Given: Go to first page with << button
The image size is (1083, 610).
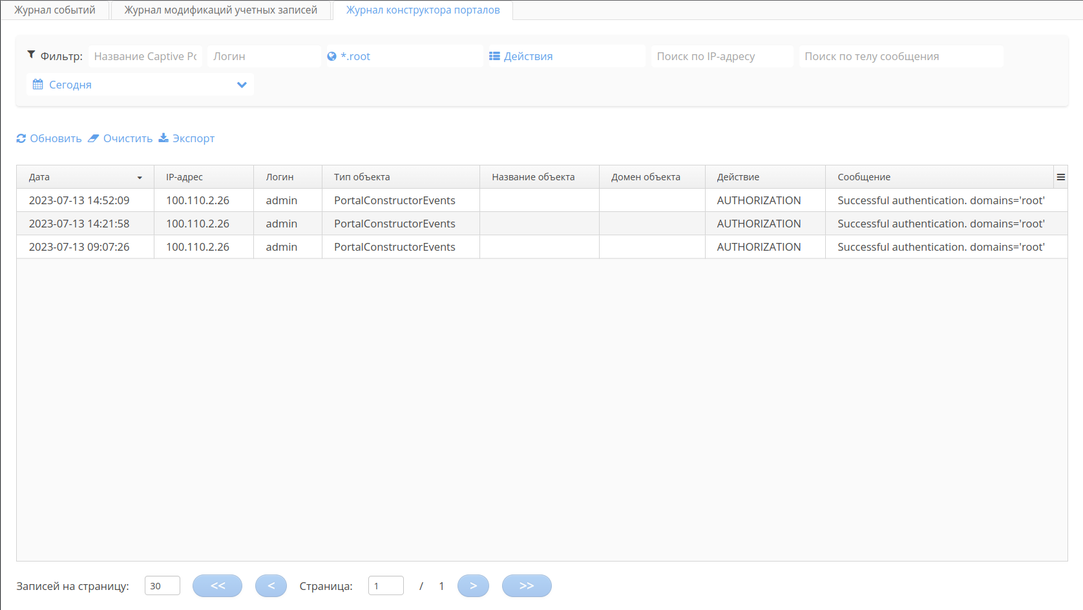Looking at the screenshot, I should (x=218, y=586).
